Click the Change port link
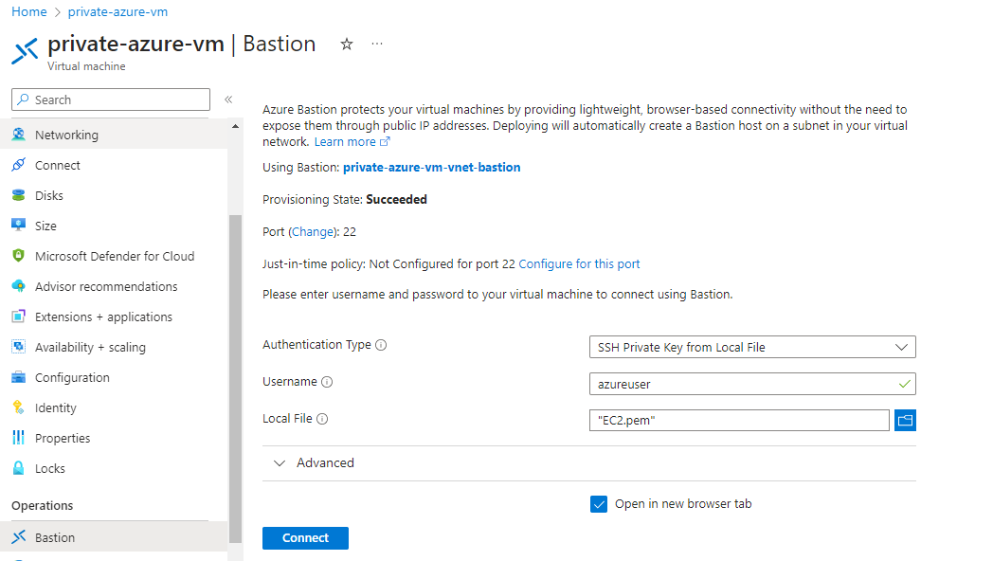The width and height of the screenshot is (993, 561). tap(312, 231)
